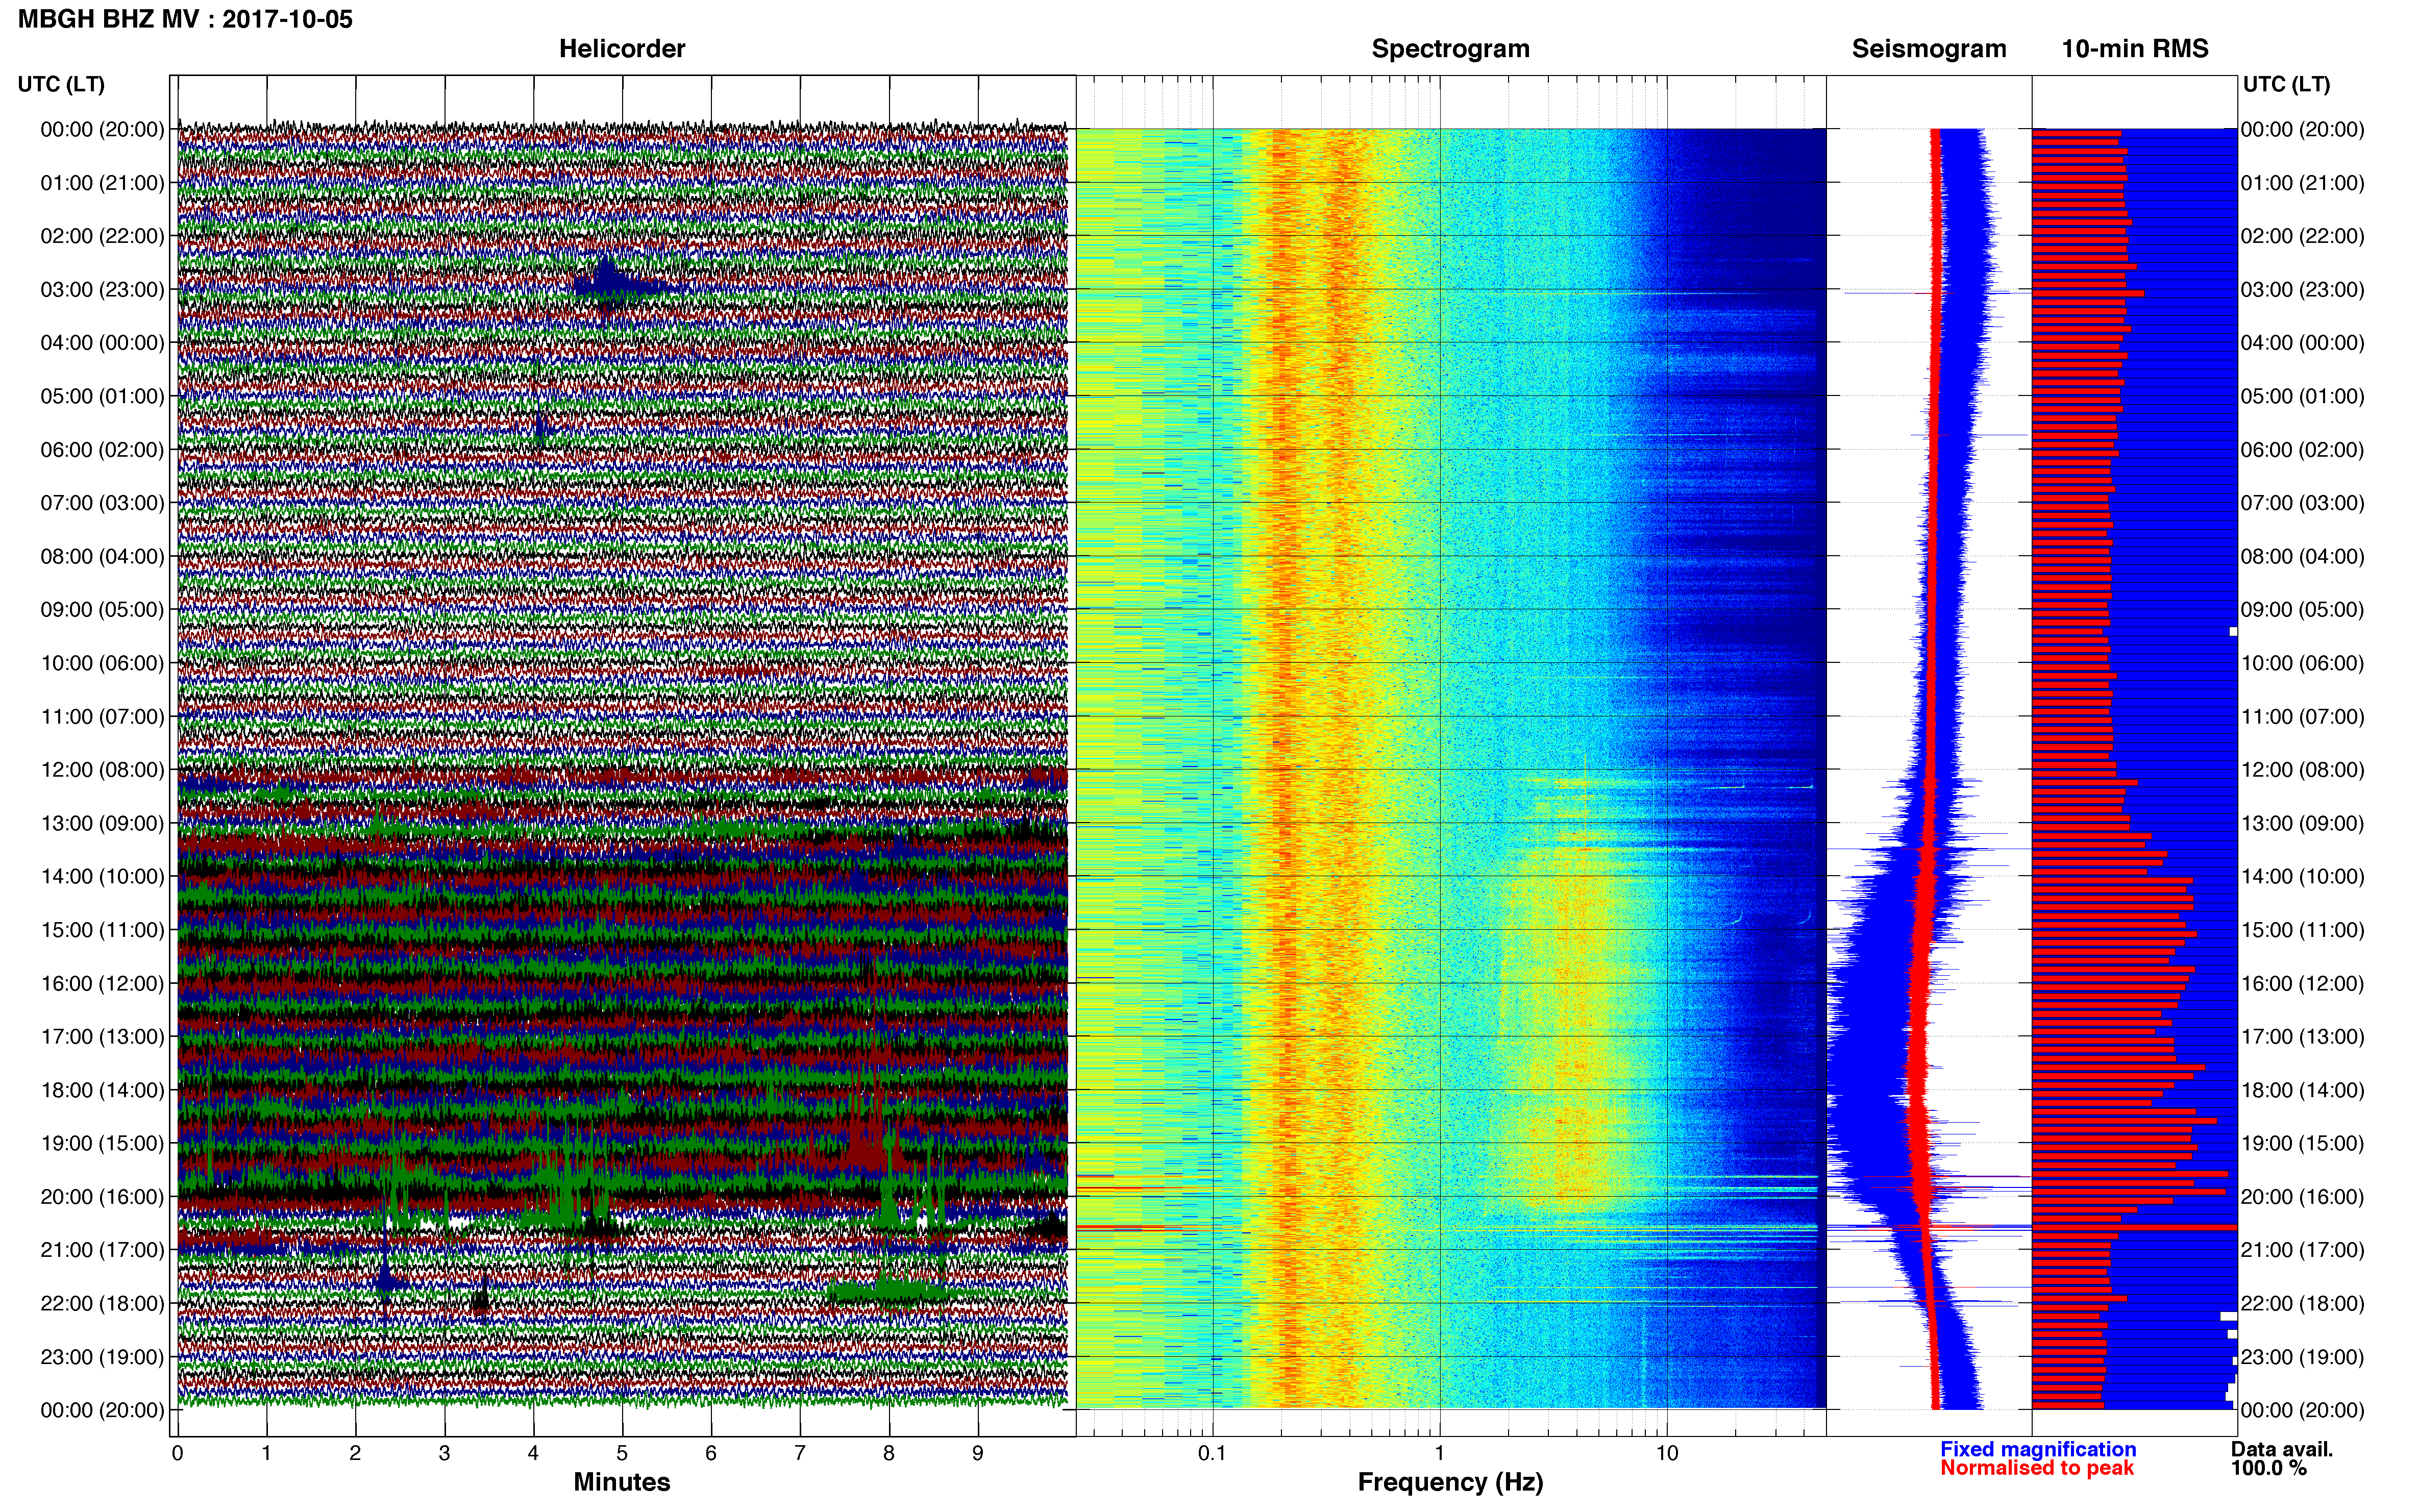
Task: Click the minute 0 tick label
Action: (177, 1453)
